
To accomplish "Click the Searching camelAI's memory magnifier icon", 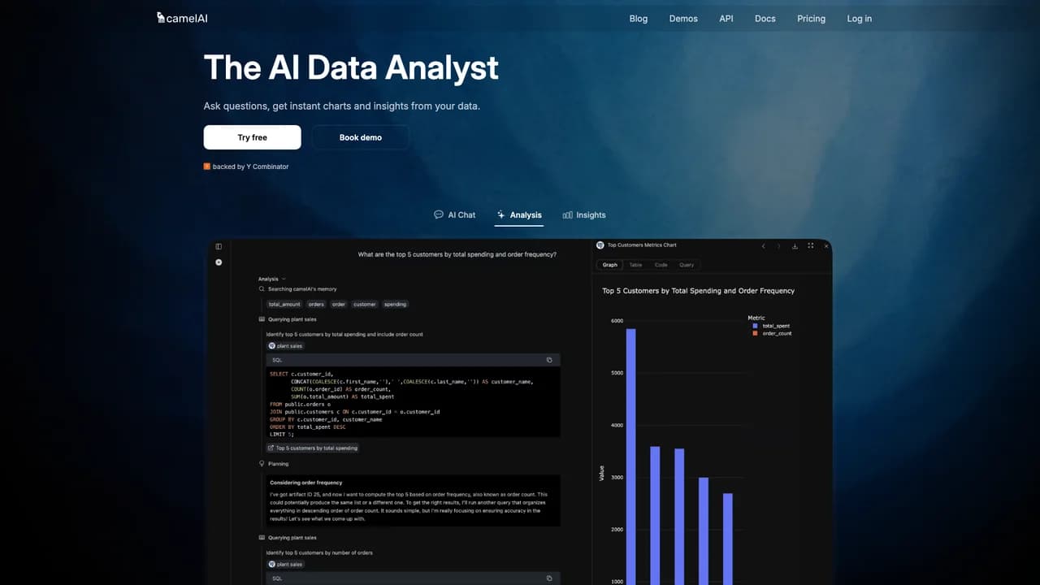I will pos(262,289).
